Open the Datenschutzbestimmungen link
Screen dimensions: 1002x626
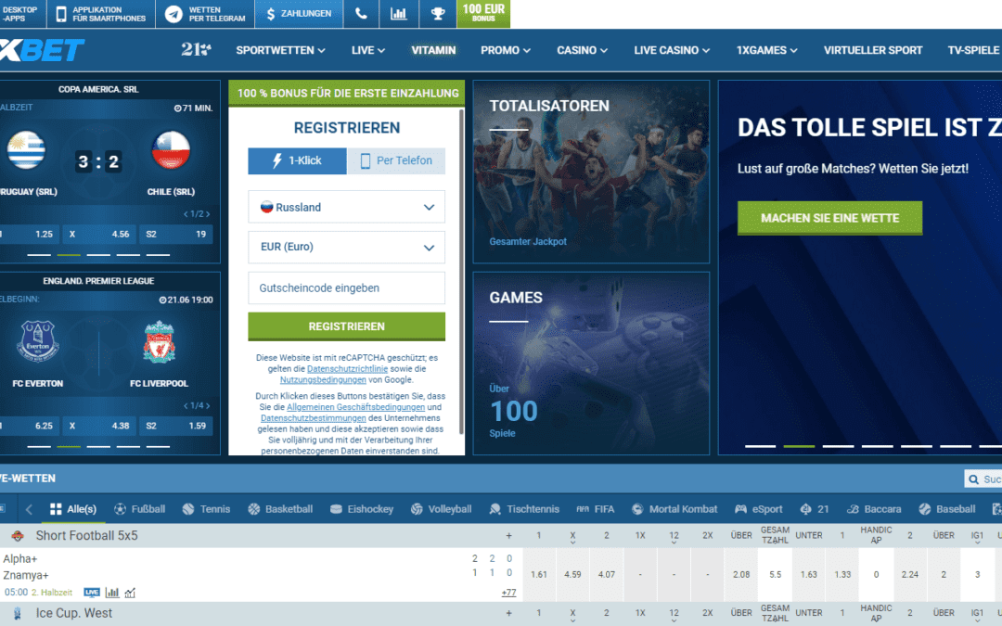pos(314,418)
